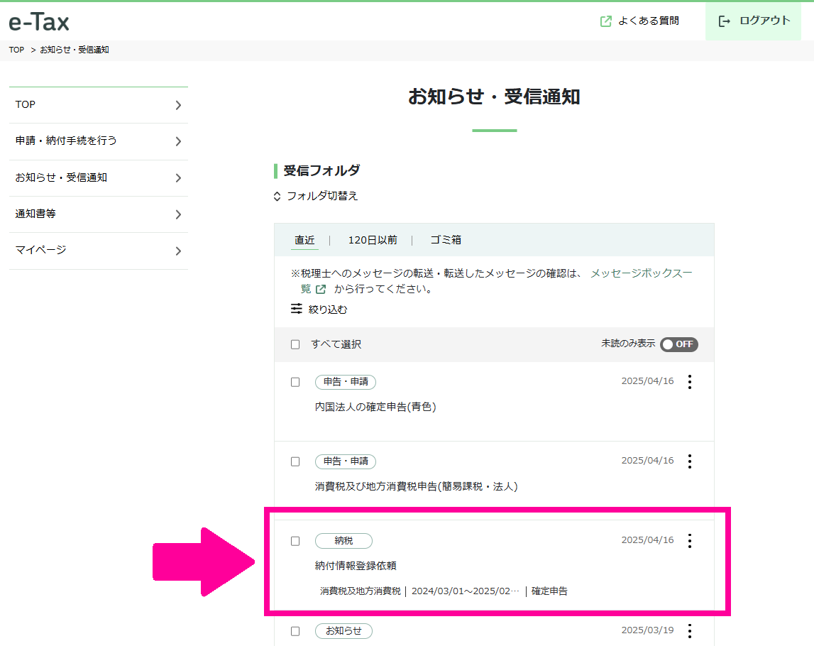The width and height of the screenshot is (814, 646).
Task: Check the checkbox for 納付情報登録依頼
Action: tap(295, 540)
